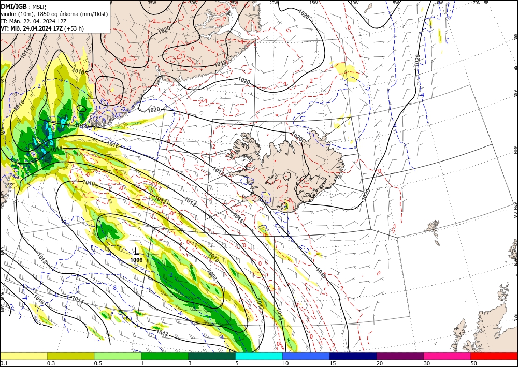Select the pink 30 mm legend swatch
The width and height of the screenshot is (518, 367).
pyautogui.click(x=448, y=356)
